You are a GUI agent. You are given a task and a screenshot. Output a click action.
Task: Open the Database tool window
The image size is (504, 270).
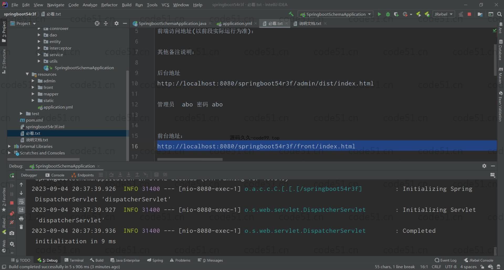coord(501,50)
